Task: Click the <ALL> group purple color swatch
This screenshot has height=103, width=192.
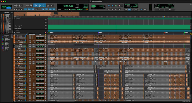Action: (3, 37)
